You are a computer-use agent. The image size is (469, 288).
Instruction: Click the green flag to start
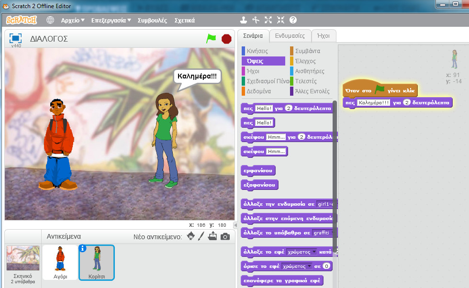pyautogui.click(x=211, y=38)
